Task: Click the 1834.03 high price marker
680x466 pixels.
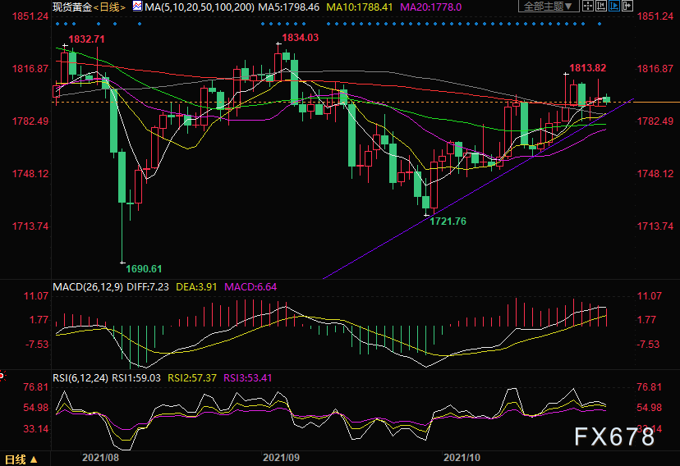Action: [300, 38]
